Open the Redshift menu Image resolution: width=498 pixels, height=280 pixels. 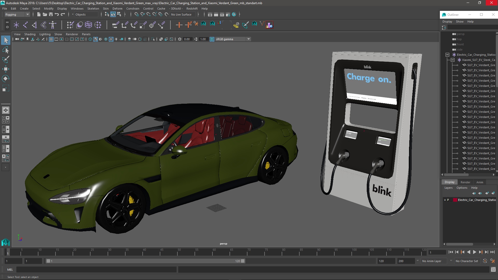pos(192,9)
